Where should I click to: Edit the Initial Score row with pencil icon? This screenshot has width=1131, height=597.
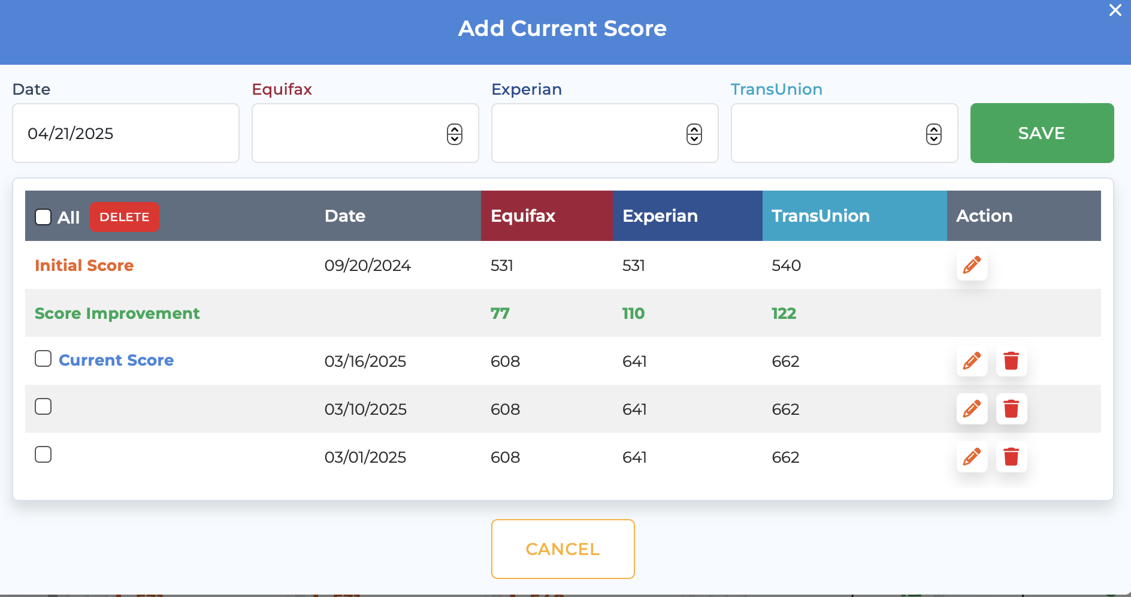click(x=972, y=265)
